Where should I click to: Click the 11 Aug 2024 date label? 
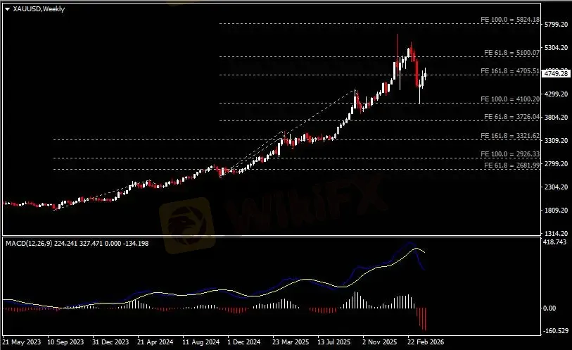click(x=201, y=342)
